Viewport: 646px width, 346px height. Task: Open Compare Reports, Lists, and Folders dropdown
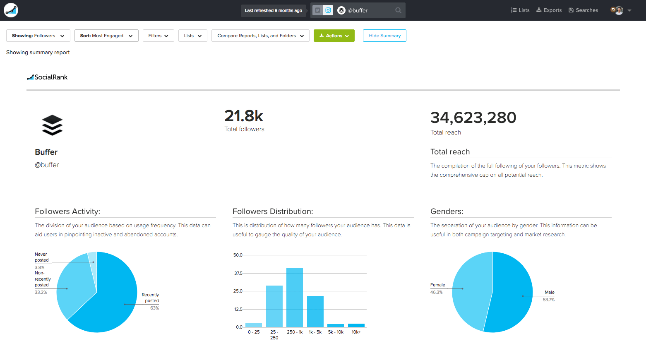pos(260,36)
